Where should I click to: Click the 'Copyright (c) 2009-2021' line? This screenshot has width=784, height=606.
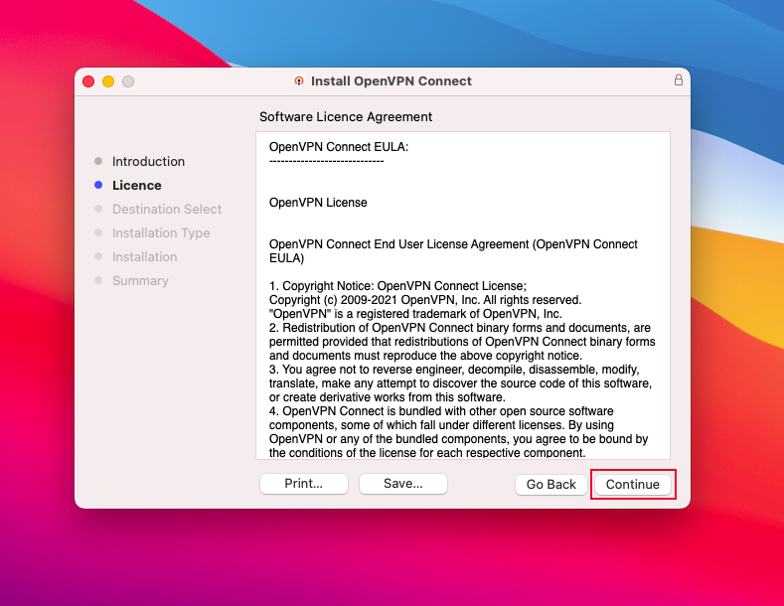(425, 300)
